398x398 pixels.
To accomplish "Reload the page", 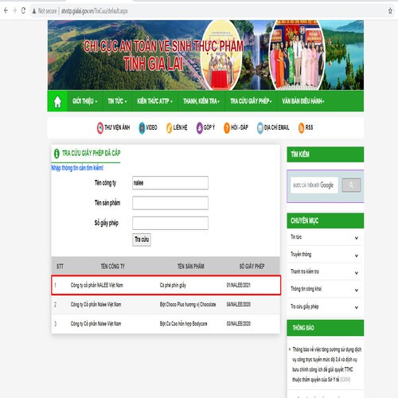I will [x=23, y=10].
